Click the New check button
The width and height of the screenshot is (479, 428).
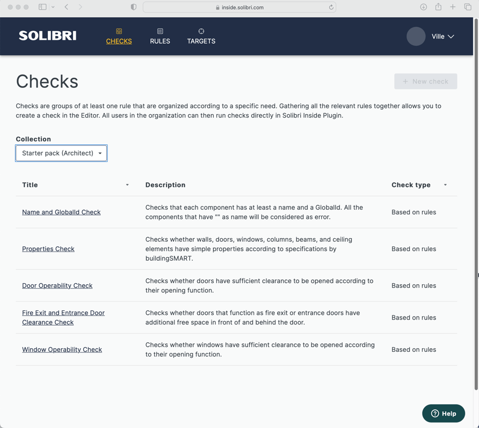[425, 82]
